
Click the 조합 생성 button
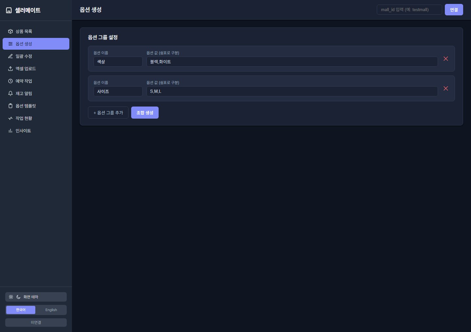pyautogui.click(x=145, y=113)
